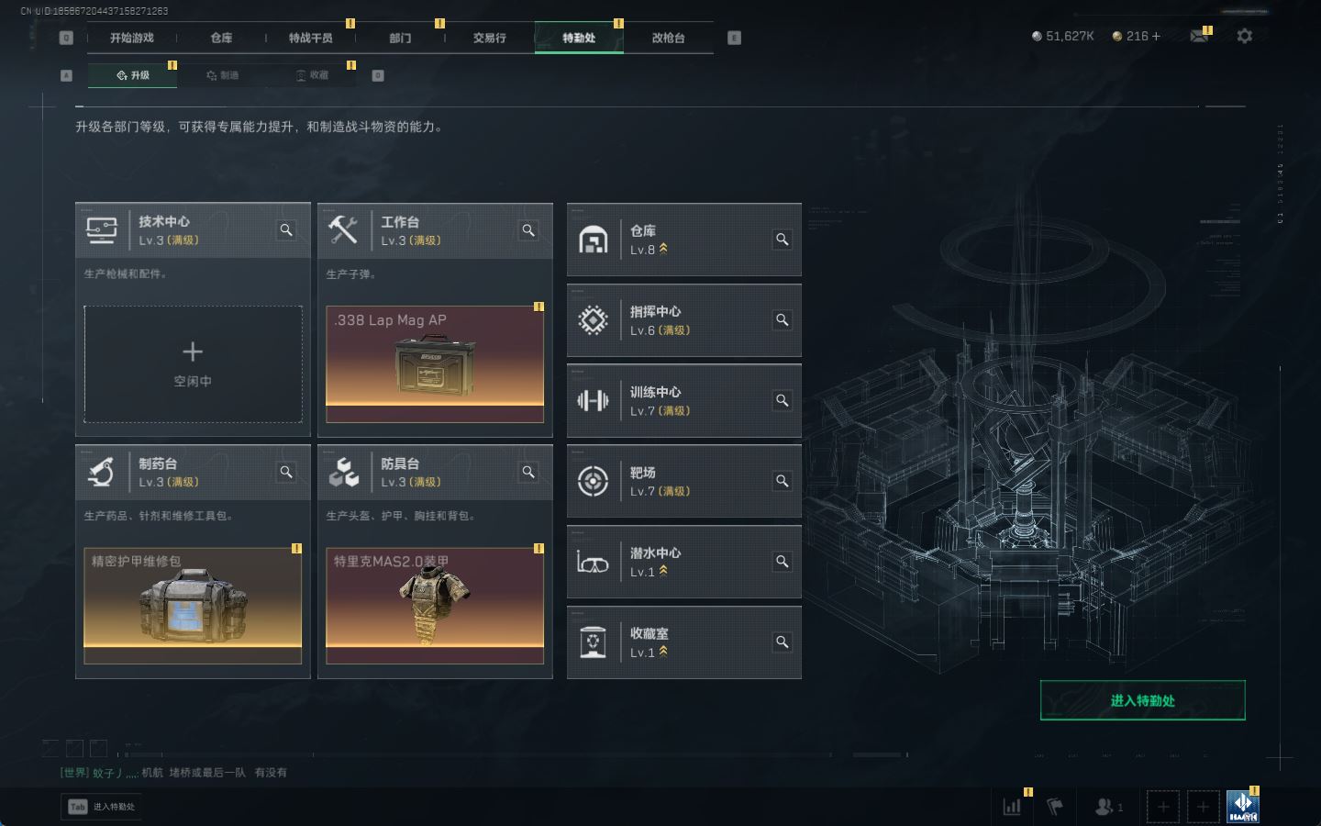Select the 潜水中心 Lv.1 department row
This screenshot has height=826, width=1321.
(684, 562)
